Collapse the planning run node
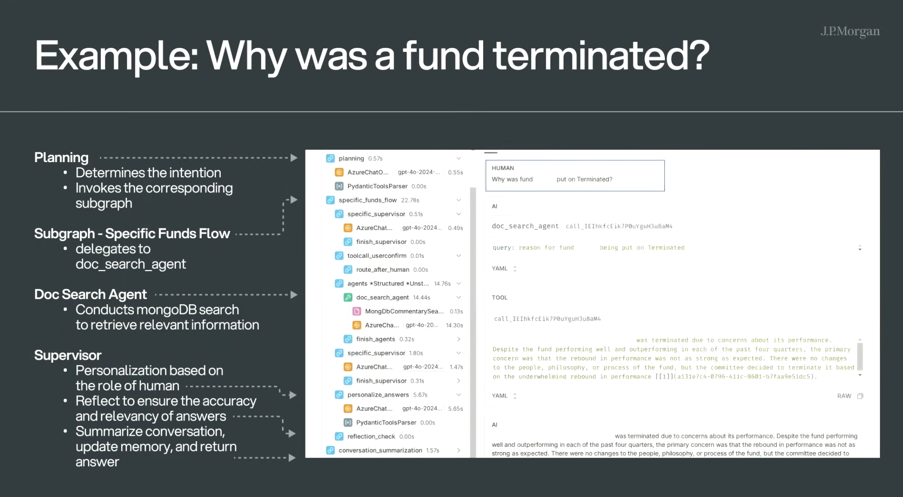903x497 pixels. pos(459,159)
